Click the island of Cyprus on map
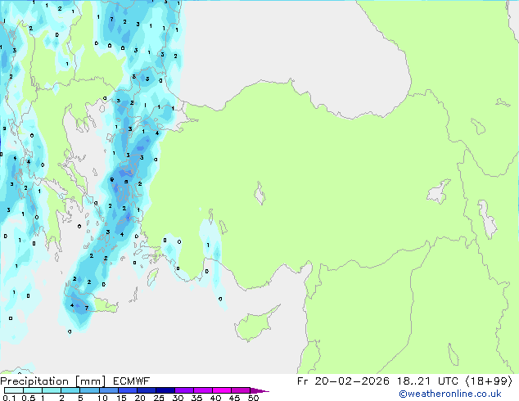Image resolution: width=519 pixels, height=401 pixels. [x=253, y=324]
